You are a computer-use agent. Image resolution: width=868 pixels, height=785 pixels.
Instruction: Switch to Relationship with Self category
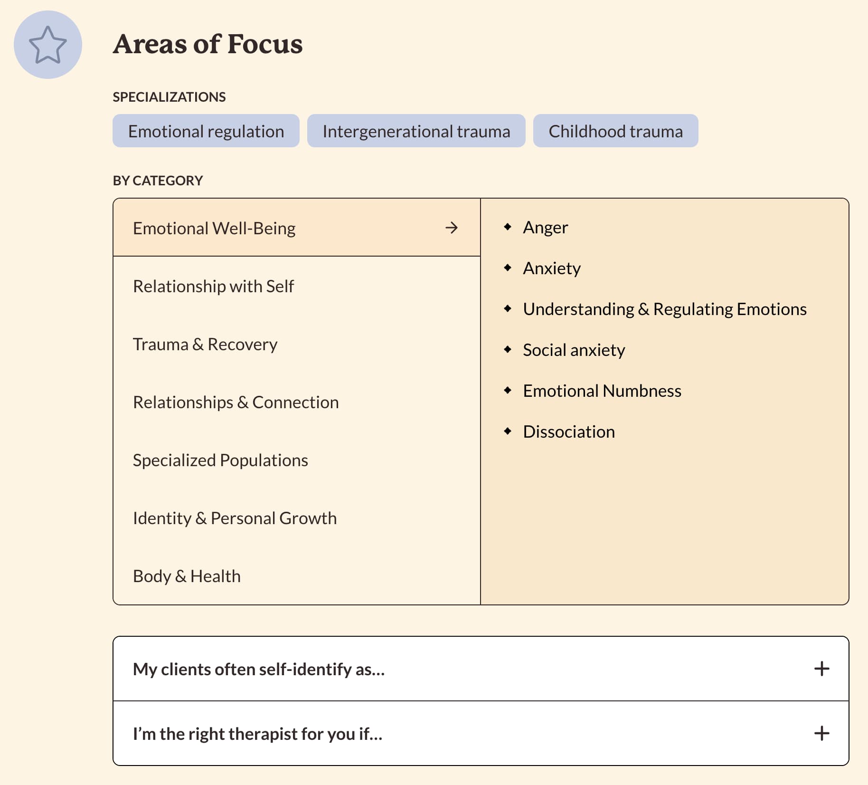297,286
